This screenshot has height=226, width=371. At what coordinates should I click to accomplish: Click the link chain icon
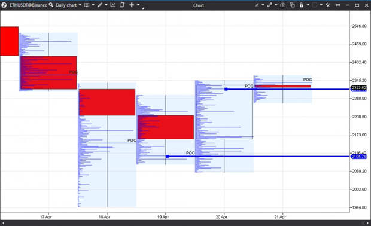point(269,5)
